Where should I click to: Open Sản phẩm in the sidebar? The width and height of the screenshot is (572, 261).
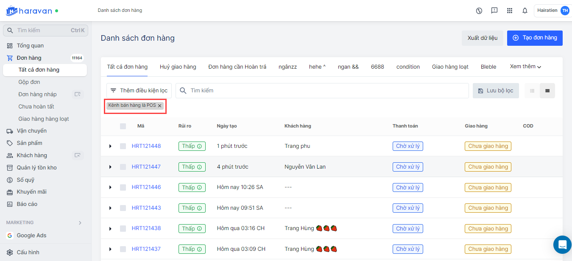[30, 143]
